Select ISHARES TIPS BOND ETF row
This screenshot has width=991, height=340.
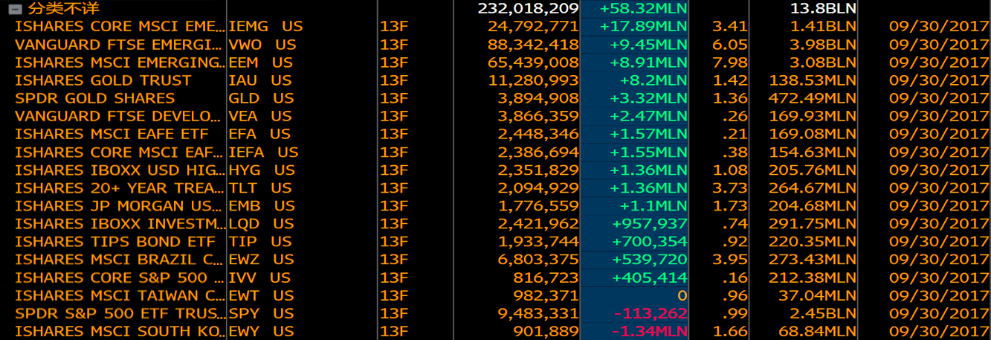coord(495,241)
